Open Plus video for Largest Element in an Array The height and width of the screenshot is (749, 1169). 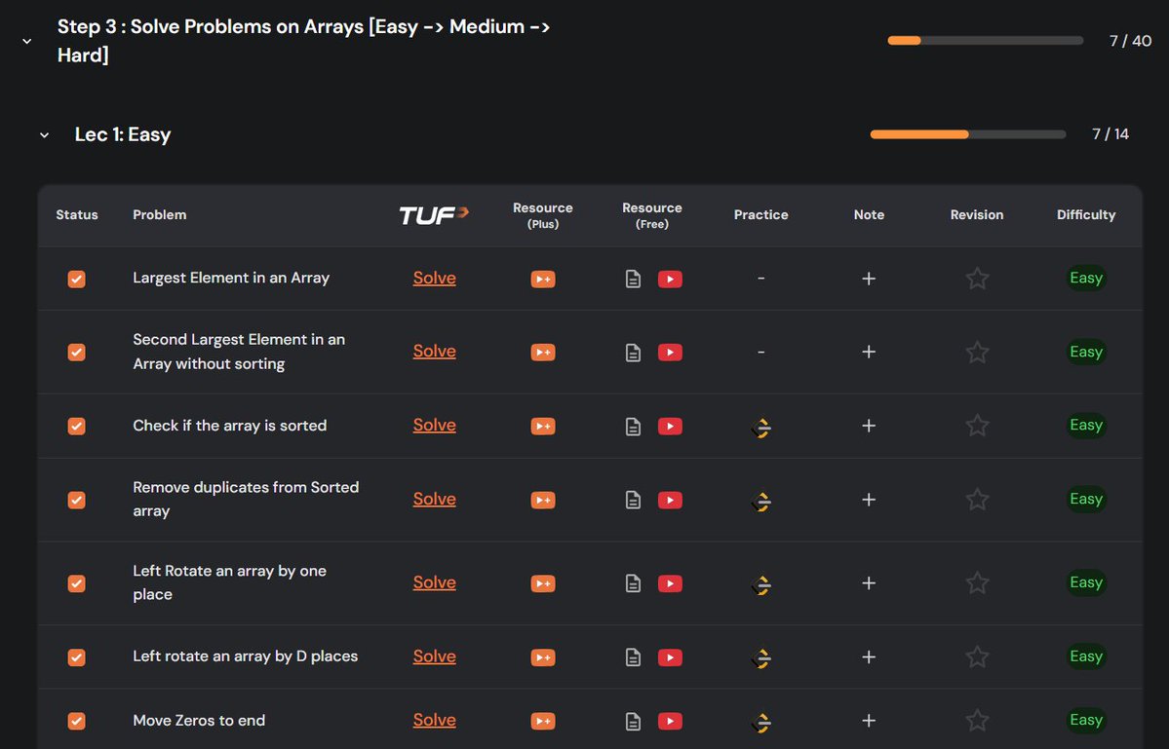(543, 280)
